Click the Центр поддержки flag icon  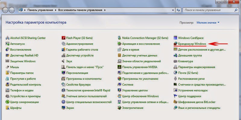point(175,96)
